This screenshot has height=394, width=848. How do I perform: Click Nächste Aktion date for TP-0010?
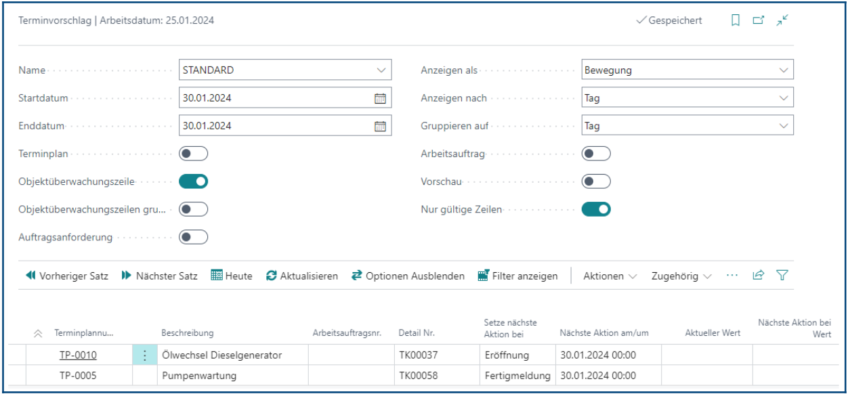coord(608,355)
